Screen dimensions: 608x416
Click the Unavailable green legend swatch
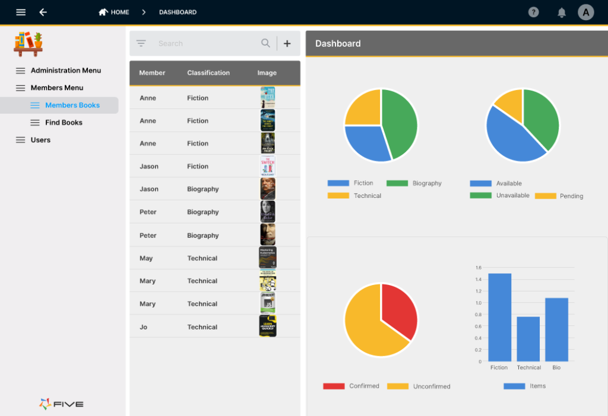click(x=481, y=196)
